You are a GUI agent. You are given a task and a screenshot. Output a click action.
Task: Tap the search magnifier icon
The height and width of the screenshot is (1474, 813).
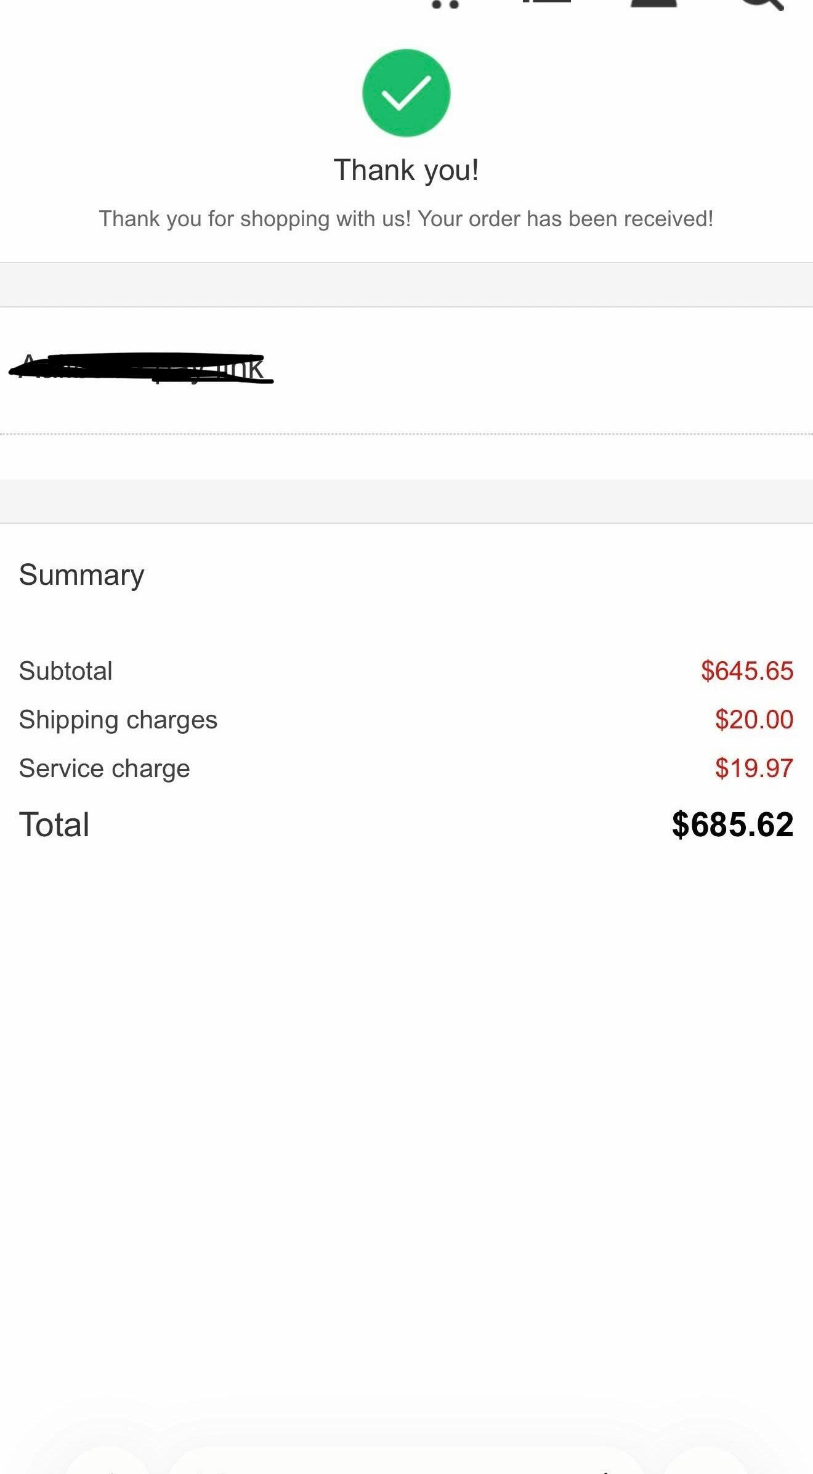coord(762,4)
